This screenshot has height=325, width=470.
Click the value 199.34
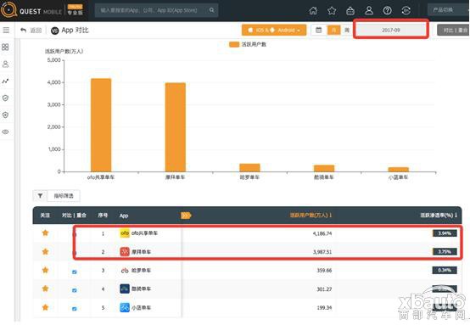[x=324, y=308]
